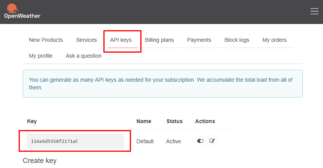Click the edit icon for Default key
Viewport: 323px width, 168px height.
212,141
